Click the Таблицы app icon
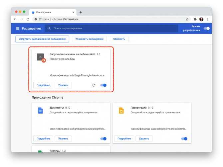Screen dimensions: 223x167 pyautogui.click(x=40, y=151)
